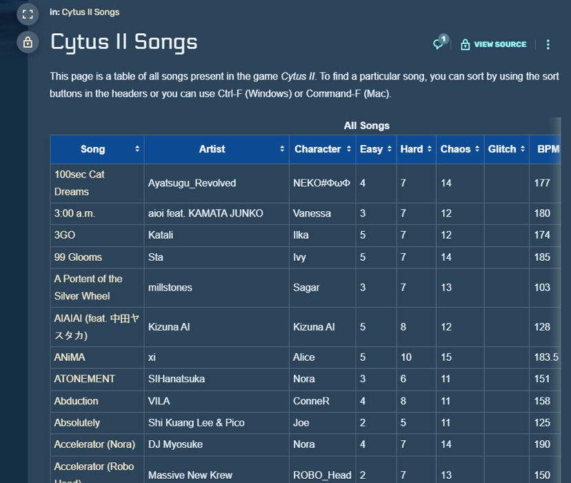Viewport: 571px width, 483px height.
Task: Open the Abduction song link
Action: [x=76, y=401]
